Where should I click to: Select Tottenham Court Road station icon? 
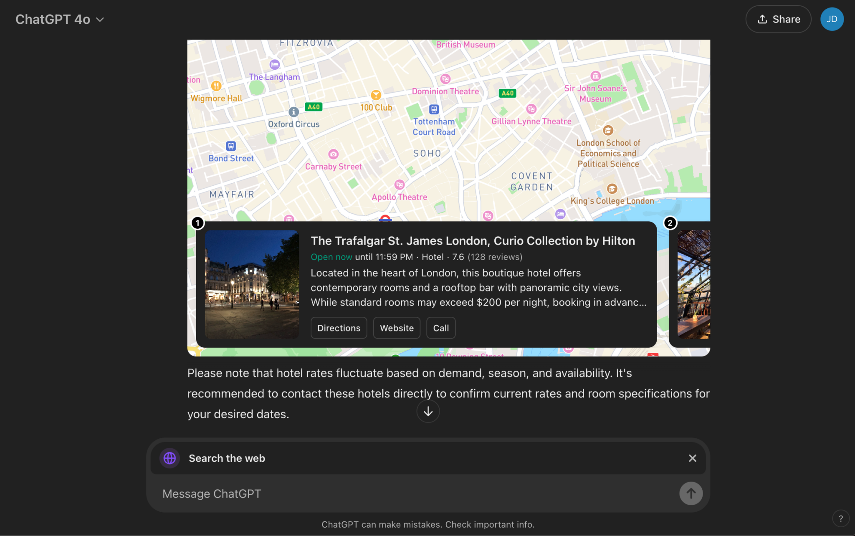[x=434, y=109]
